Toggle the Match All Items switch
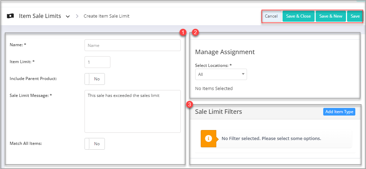The height and width of the screenshot is (169, 366). tap(95, 144)
